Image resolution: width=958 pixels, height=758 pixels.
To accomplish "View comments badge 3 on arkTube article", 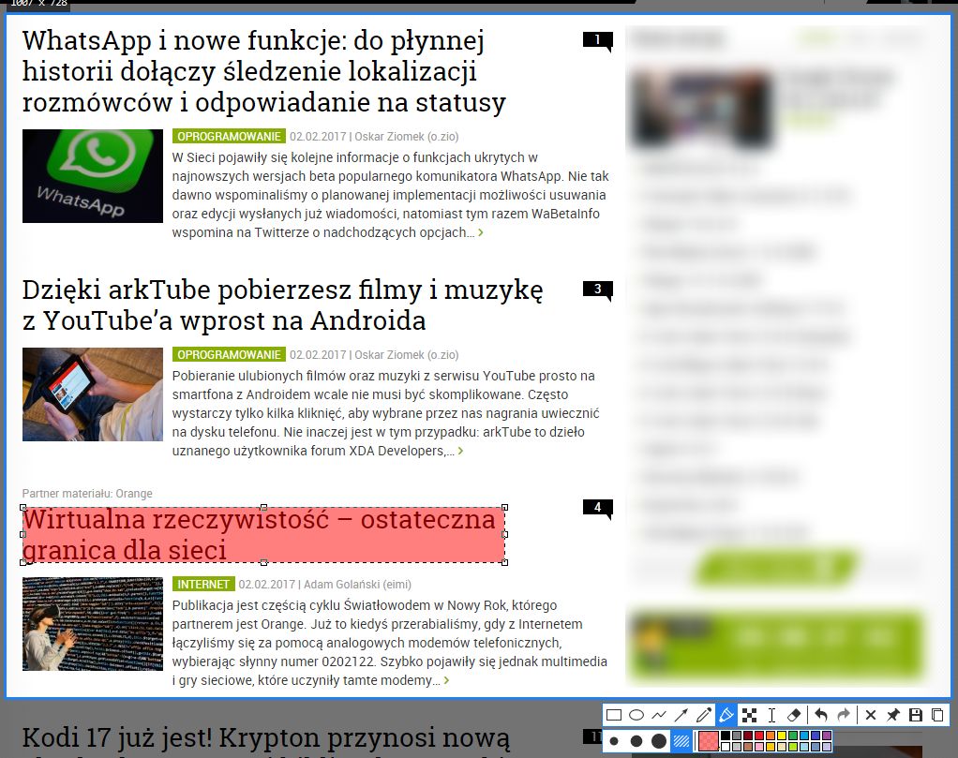I will [x=597, y=289].
